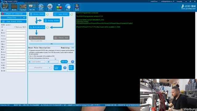Open the Website chat-bubble icon
The image size is (197, 111).
click(x=68, y=7)
